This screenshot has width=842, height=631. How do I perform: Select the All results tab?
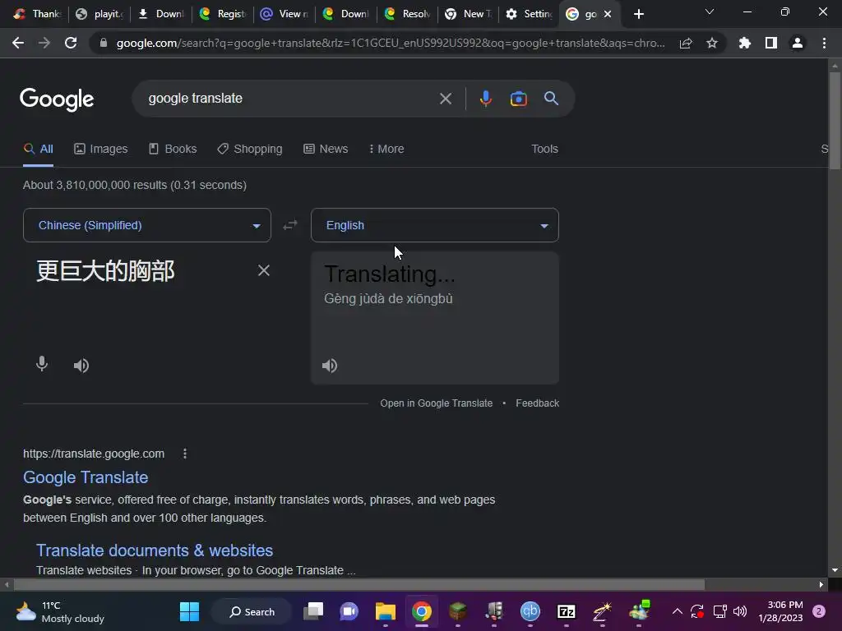pos(39,149)
